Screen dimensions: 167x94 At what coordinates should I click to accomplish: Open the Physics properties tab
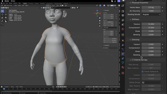point(123,54)
